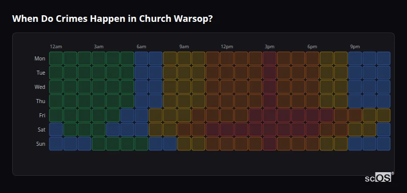Select the Tuesday 12pm orange cell

coord(227,73)
